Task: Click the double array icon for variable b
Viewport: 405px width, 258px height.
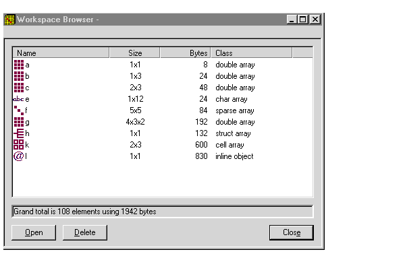Action: pos(19,76)
